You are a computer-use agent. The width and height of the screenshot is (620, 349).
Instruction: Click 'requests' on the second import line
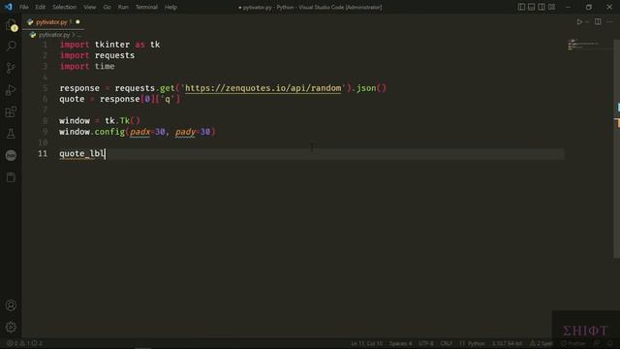point(114,55)
